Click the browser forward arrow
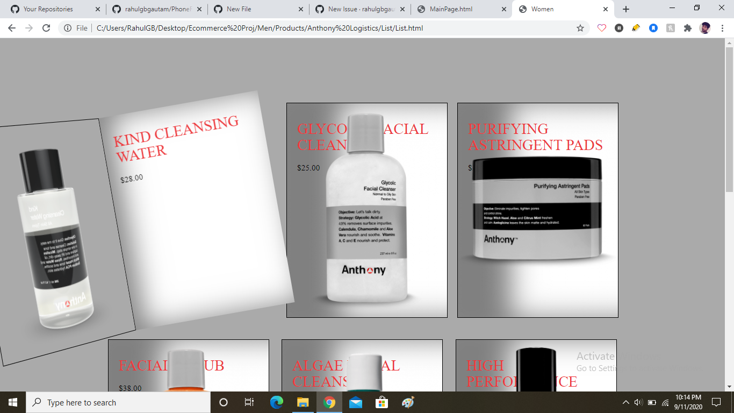The width and height of the screenshot is (734, 413). 29,28
